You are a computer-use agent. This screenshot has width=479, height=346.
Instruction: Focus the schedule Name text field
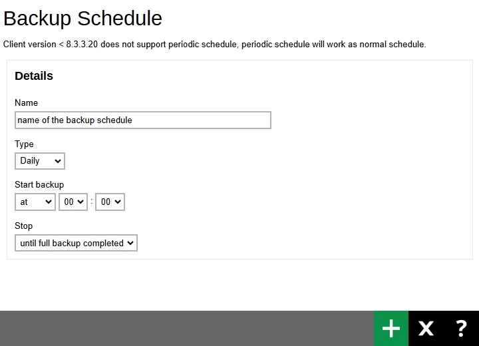[142, 120]
